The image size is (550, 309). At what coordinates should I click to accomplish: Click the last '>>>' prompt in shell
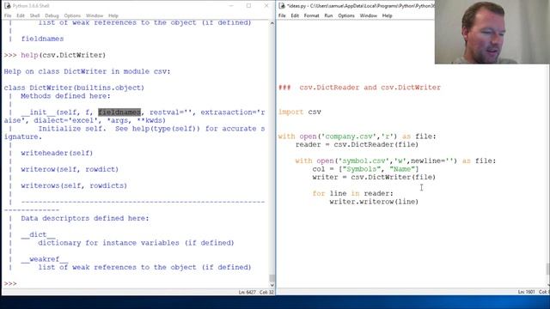10,283
